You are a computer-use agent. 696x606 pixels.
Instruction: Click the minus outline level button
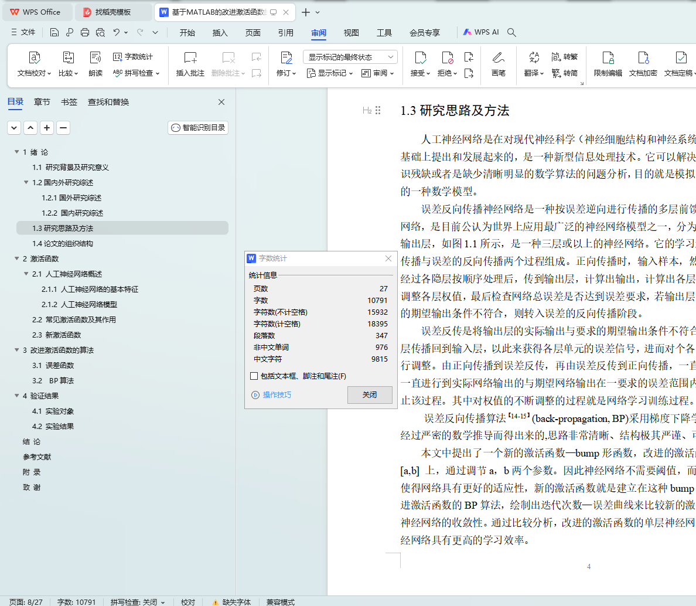click(x=63, y=128)
